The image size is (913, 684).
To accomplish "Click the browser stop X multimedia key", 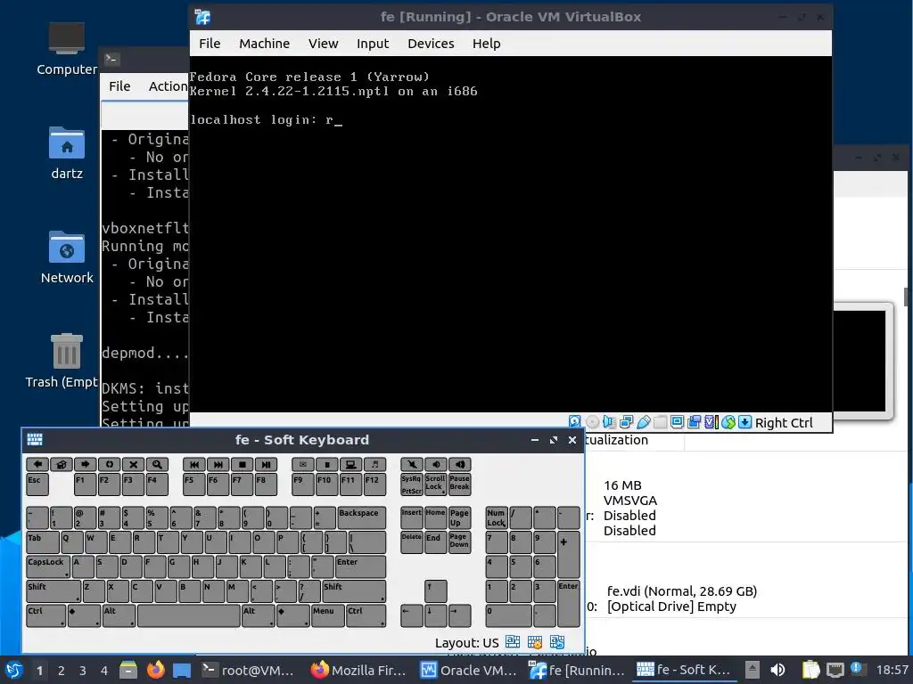I will tap(133, 464).
